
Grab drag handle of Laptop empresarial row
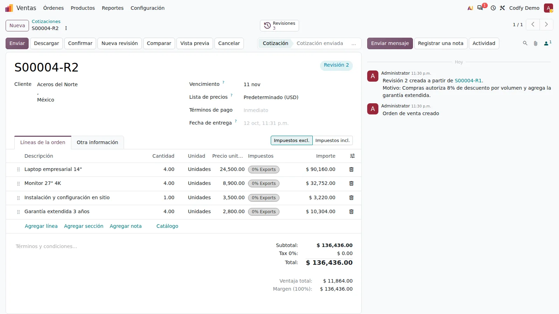[19, 170]
